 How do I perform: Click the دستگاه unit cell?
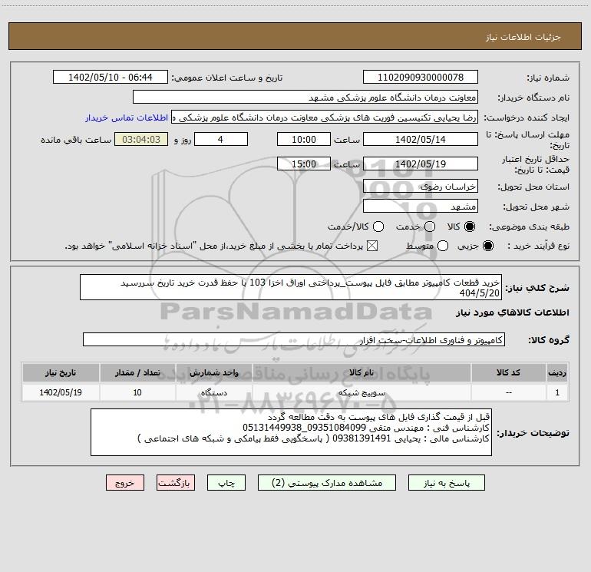[213, 392]
